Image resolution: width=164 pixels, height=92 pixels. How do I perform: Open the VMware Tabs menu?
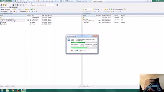pos(31,1)
